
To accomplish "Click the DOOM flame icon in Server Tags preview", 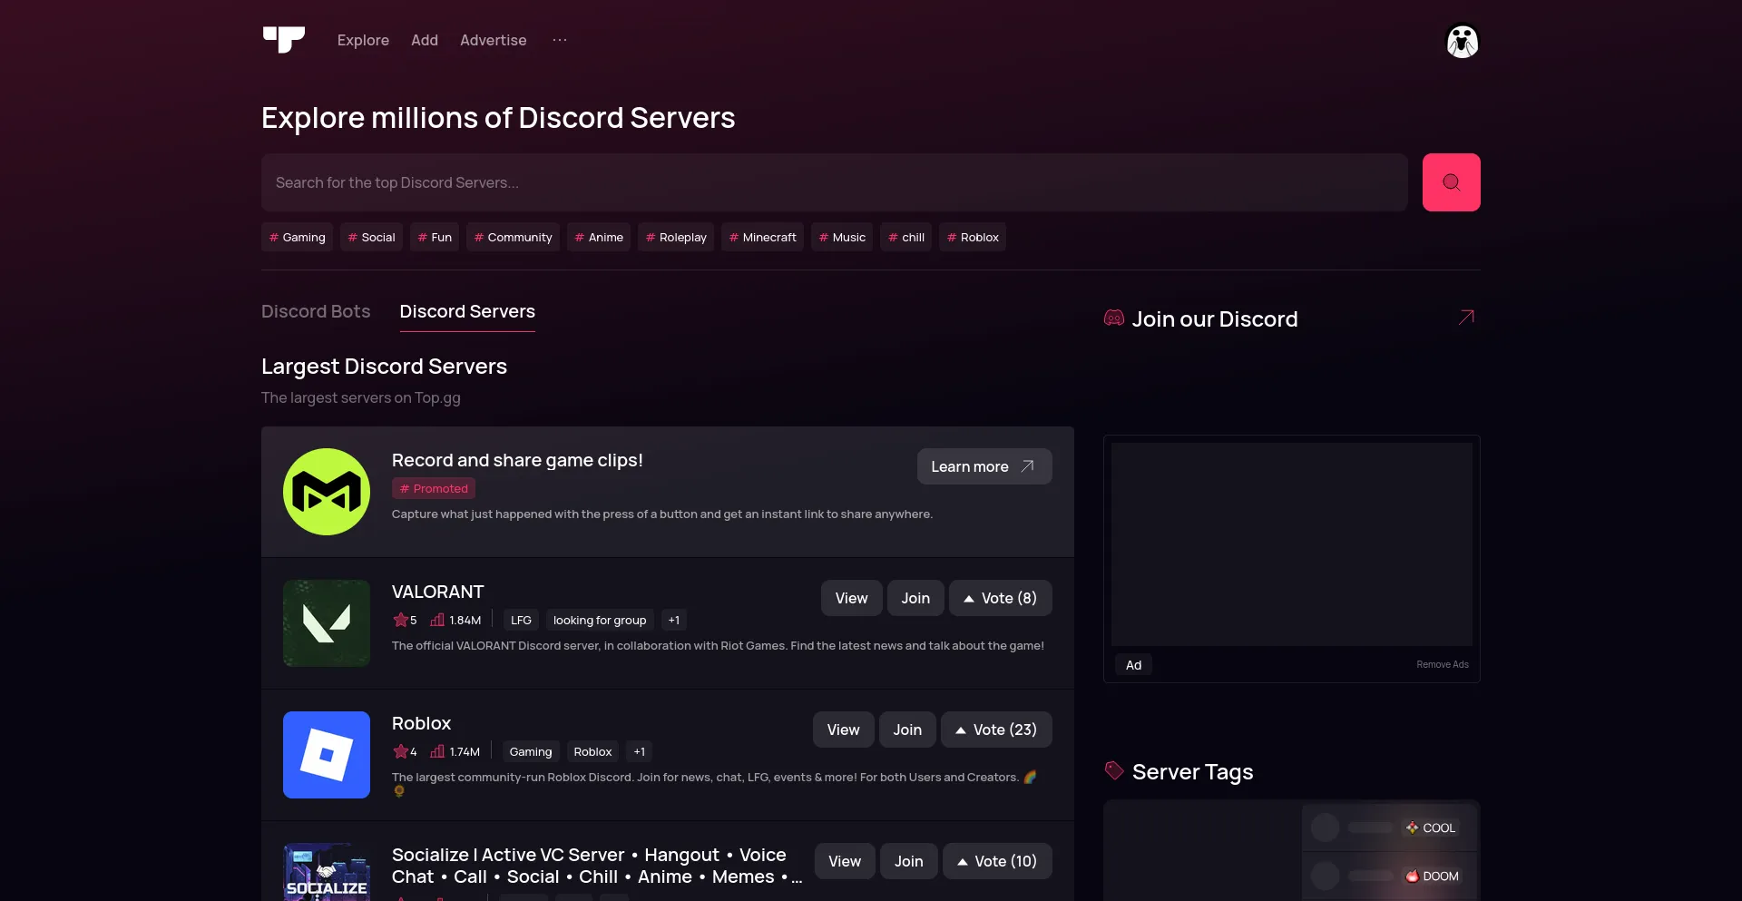I will point(1413,876).
